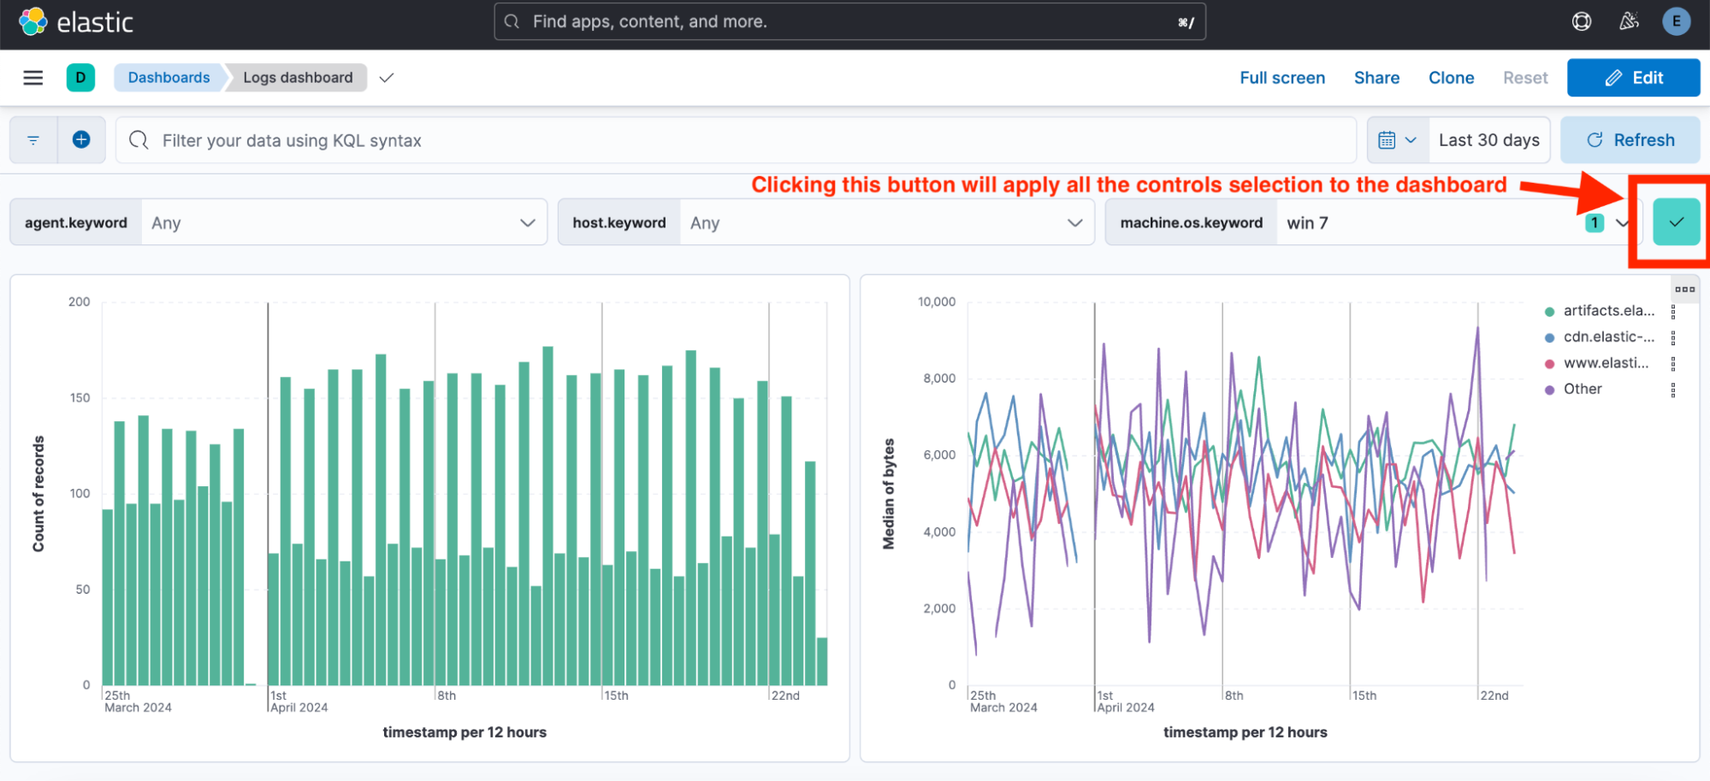The height and width of the screenshot is (781, 1710).
Task: Click the add filter plus icon
Action: pyautogui.click(x=81, y=140)
